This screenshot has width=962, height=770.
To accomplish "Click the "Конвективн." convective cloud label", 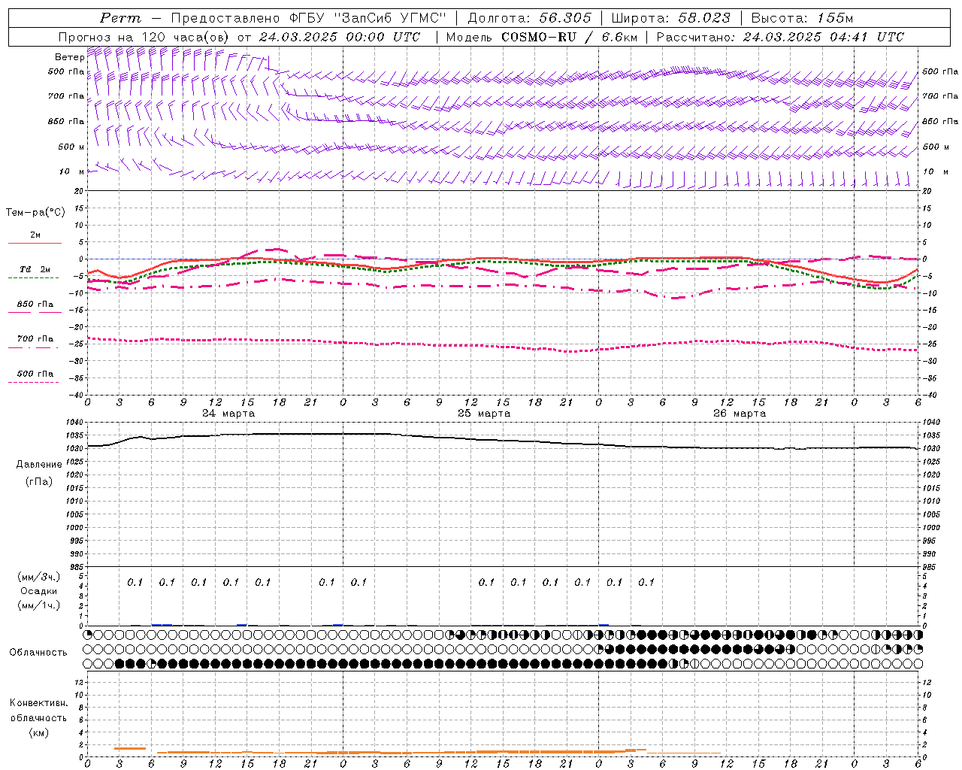I will coord(38,703).
